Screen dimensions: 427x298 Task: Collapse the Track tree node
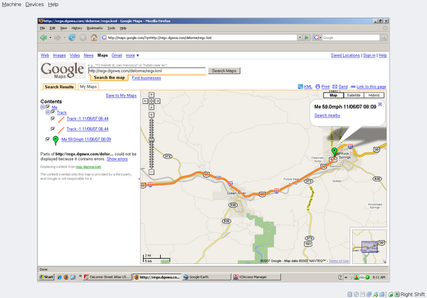48,112
